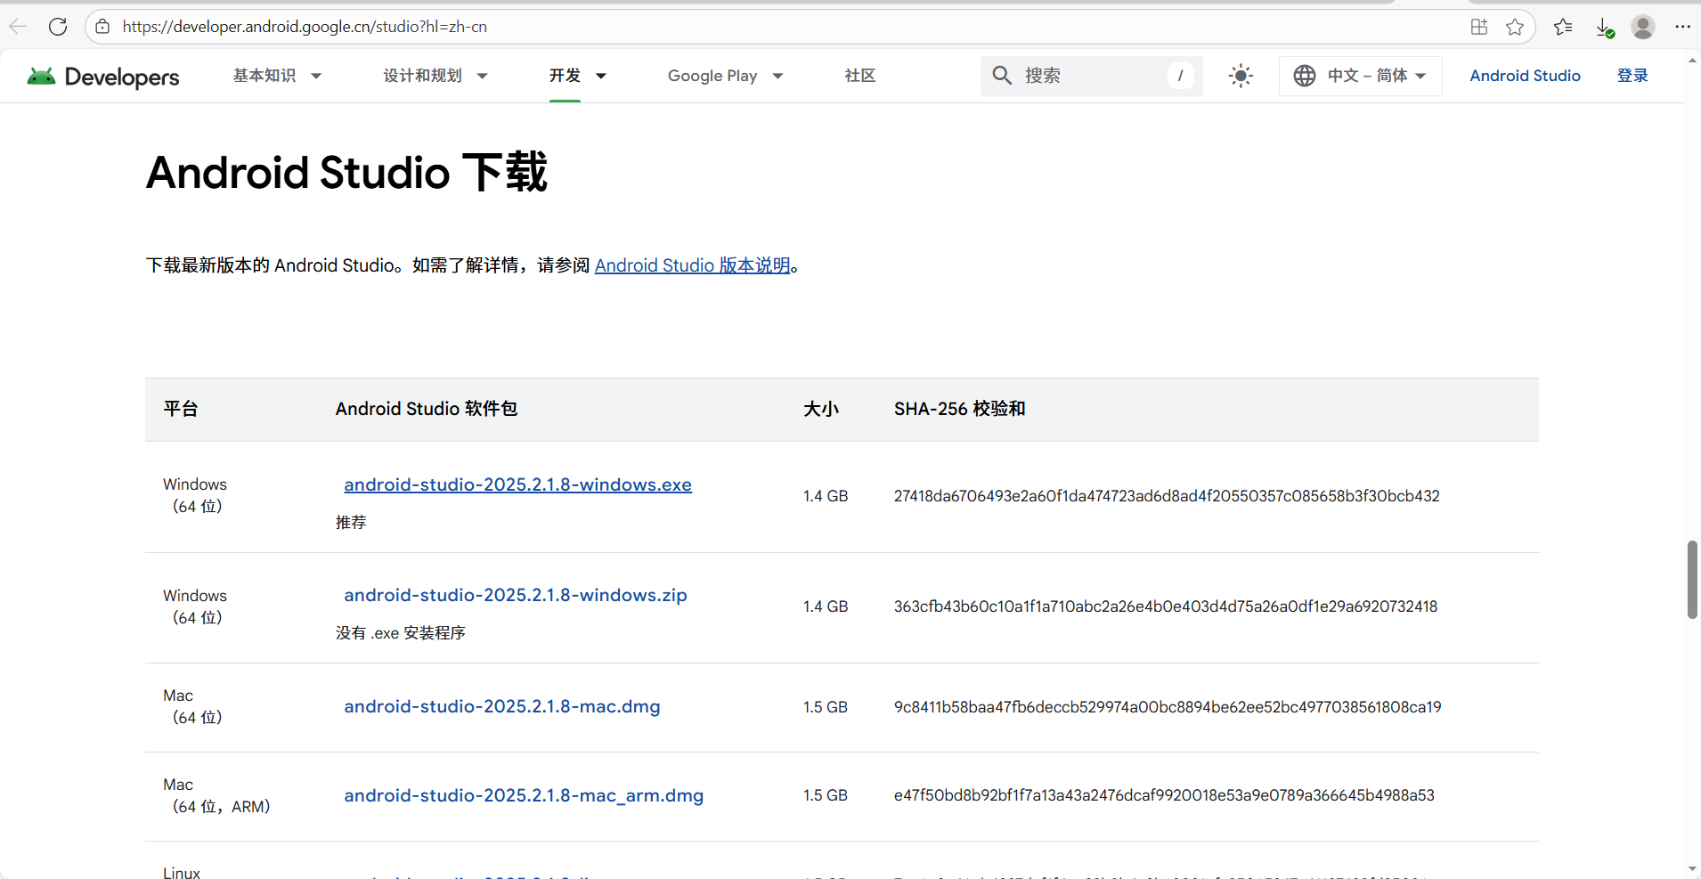The height and width of the screenshot is (879, 1701).
Task: Open split screen icon in address bar
Action: pos(1479,27)
